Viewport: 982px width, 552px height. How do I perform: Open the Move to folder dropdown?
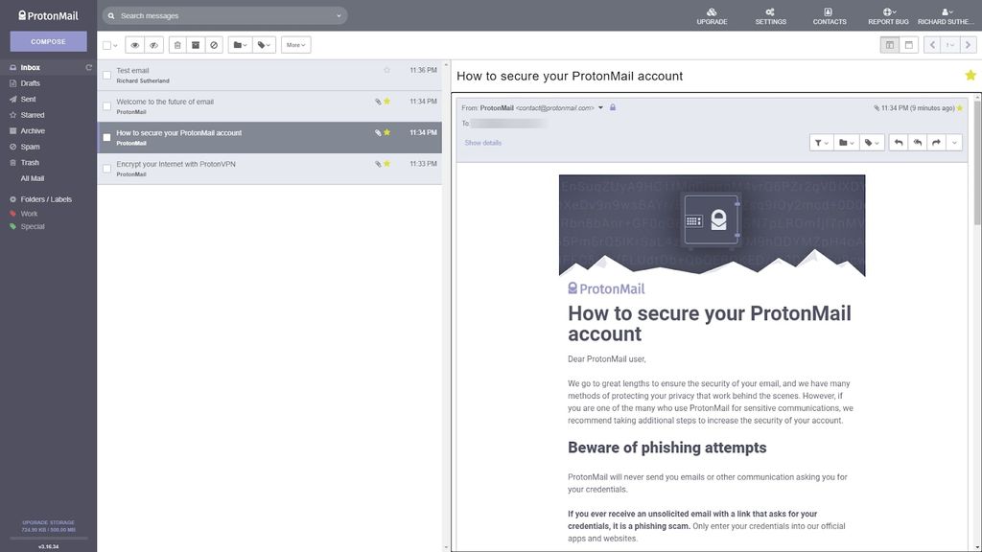pyautogui.click(x=239, y=44)
